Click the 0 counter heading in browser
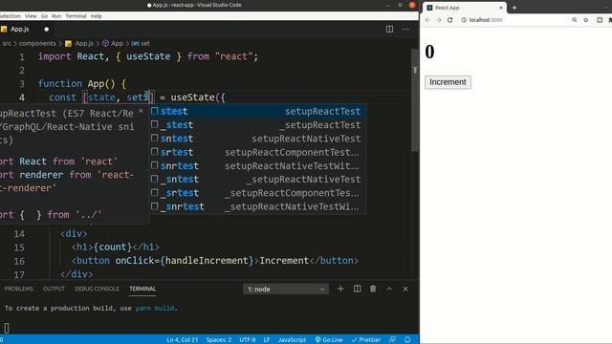 point(429,52)
